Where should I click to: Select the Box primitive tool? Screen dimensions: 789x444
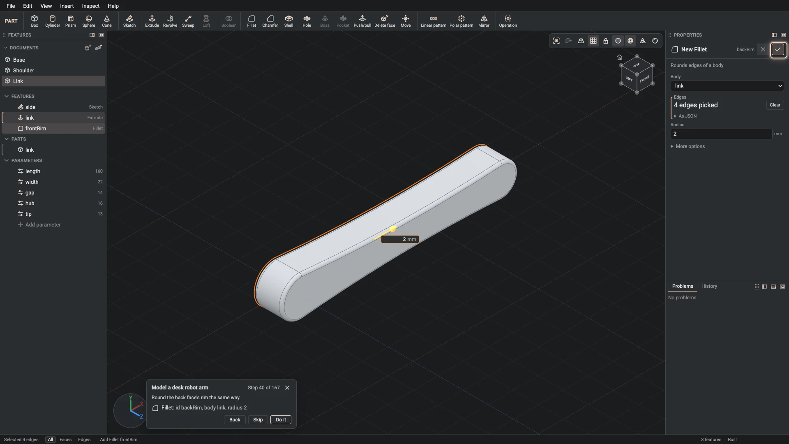point(35,21)
